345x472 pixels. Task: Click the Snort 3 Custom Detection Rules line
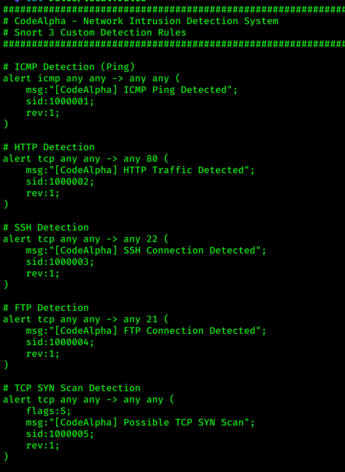95,33
